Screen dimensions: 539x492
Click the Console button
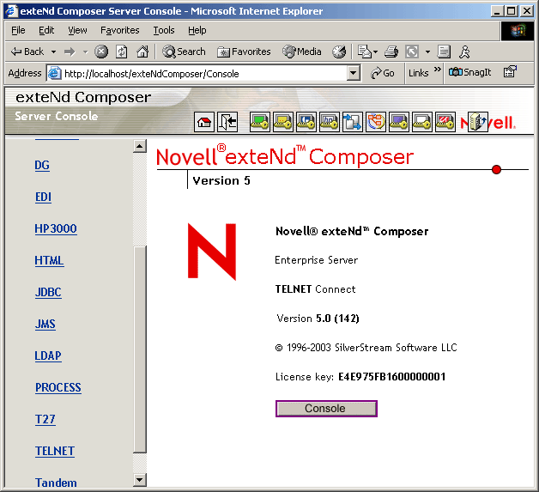click(x=326, y=409)
